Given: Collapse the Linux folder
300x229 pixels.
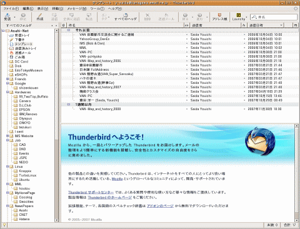Looking at the screenshot, I should 7,166.
